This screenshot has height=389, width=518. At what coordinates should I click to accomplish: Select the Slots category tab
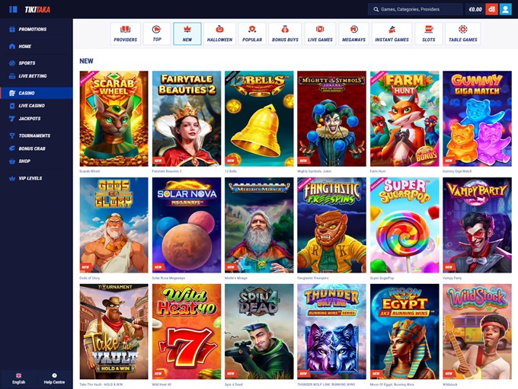pos(428,33)
